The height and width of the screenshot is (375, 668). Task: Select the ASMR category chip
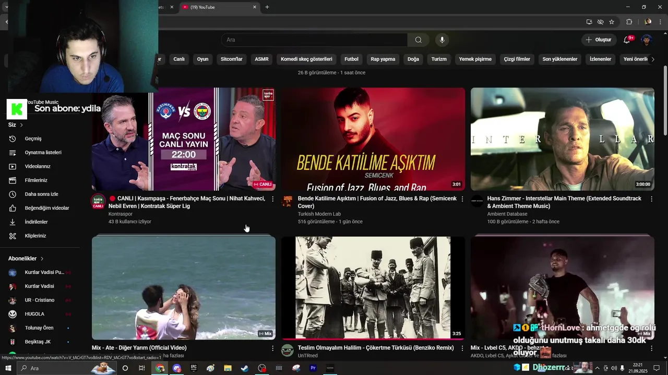pos(261,59)
